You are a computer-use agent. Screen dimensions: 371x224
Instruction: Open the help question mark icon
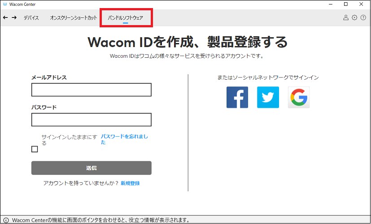pyautogui.click(x=363, y=17)
